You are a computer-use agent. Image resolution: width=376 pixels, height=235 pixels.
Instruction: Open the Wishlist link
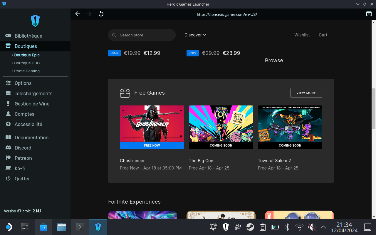(x=302, y=35)
